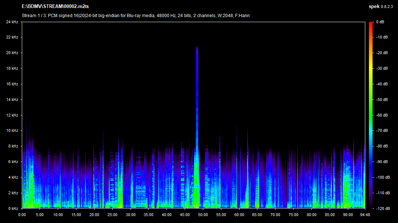Click the 20 kHz frequency axis label
Viewport: 398px width, 223px height.
[12, 53]
